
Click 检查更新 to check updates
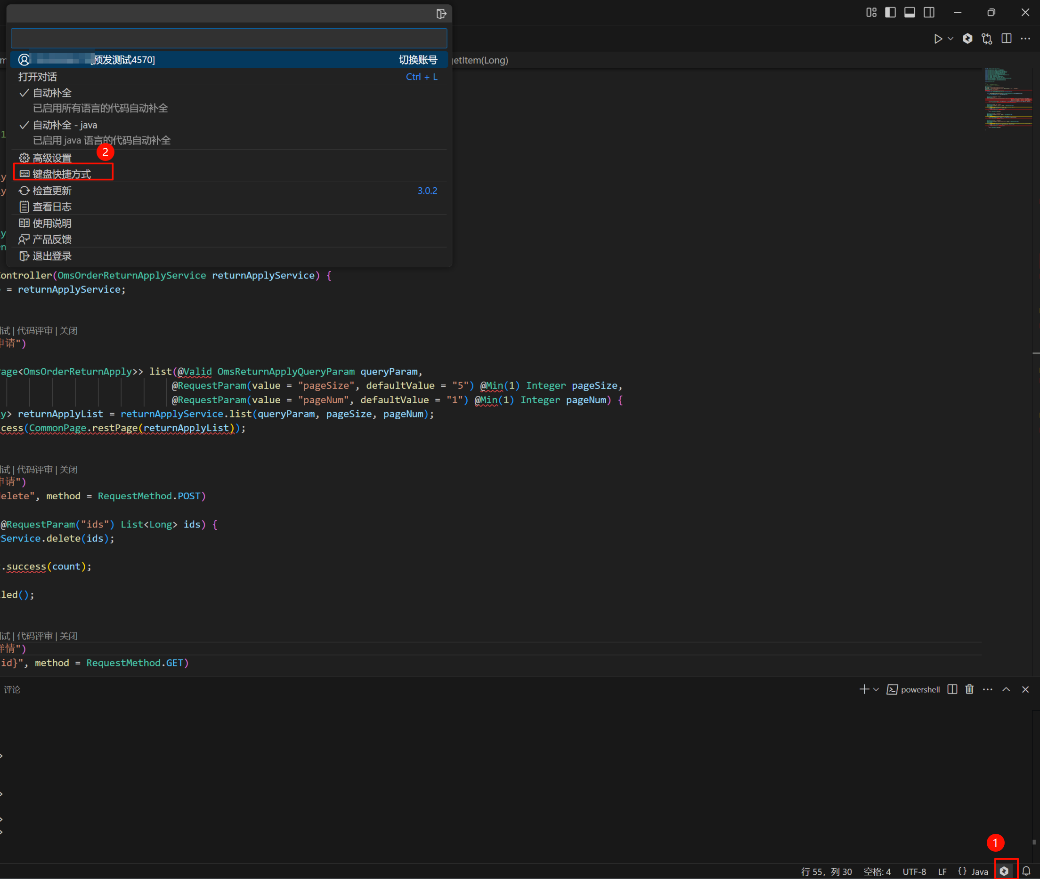click(52, 191)
